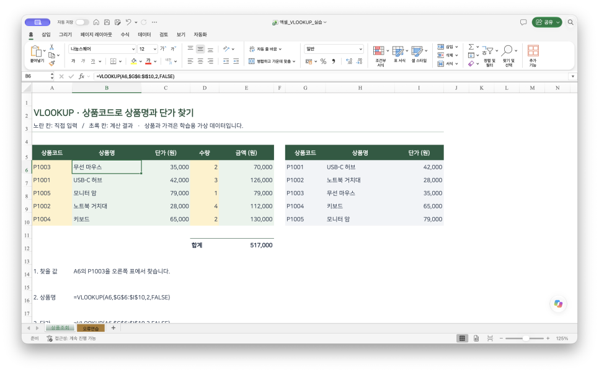Open the font name 나눔스퀘어 dropdown
This screenshot has height=372, width=599.
coord(133,49)
